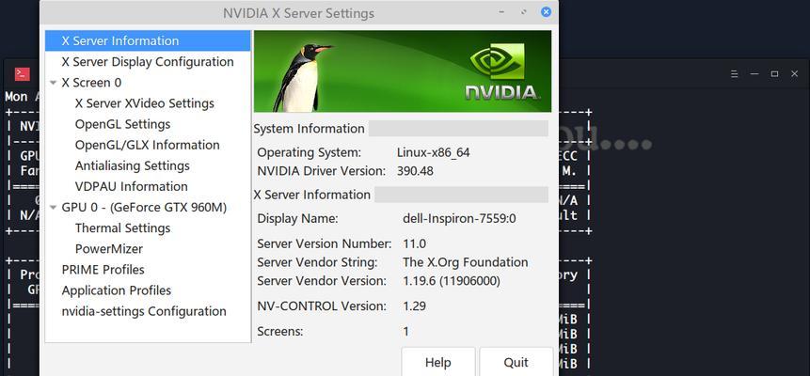Click server vendor version 1.19.6 (11906000)
The image size is (810, 376).
pyautogui.click(x=452, y=281)
